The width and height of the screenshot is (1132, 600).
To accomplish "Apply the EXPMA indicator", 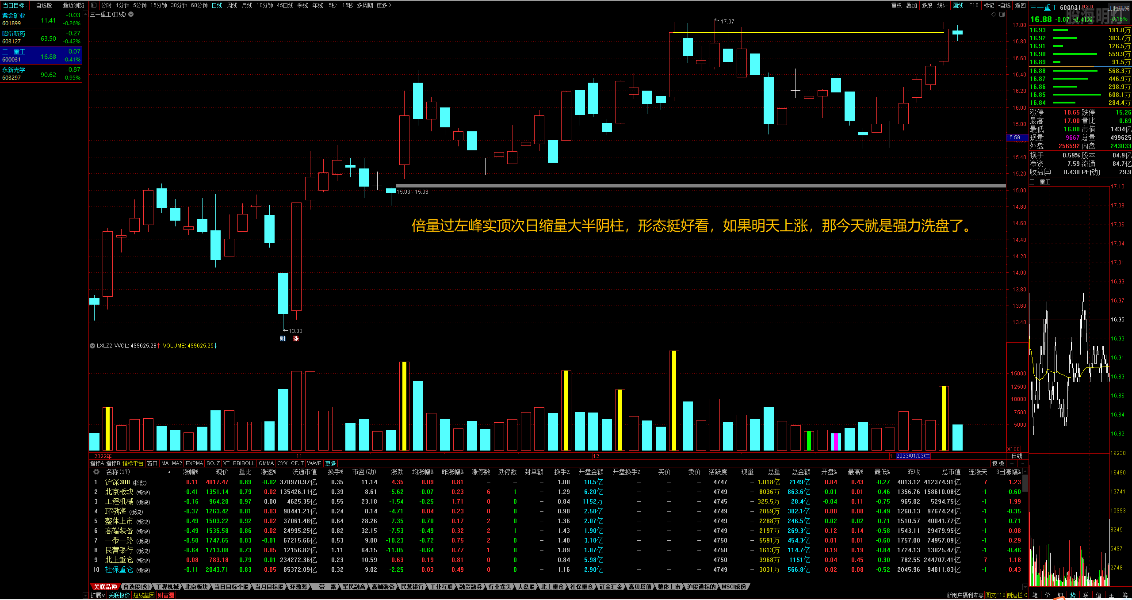I will tap(194, 463).
